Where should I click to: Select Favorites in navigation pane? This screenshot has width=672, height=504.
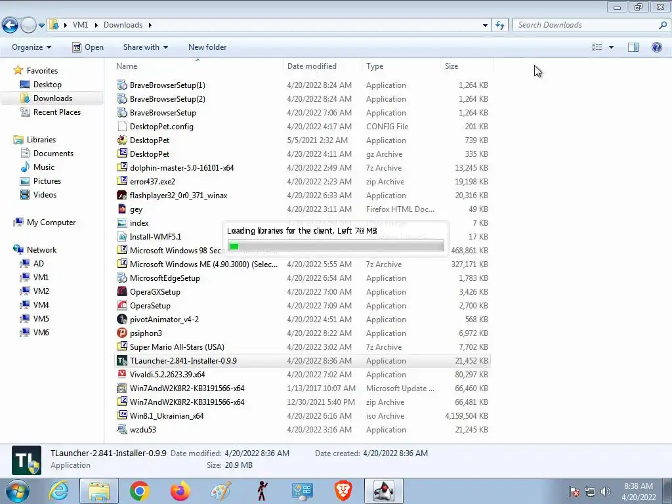[x=42, y=71]
